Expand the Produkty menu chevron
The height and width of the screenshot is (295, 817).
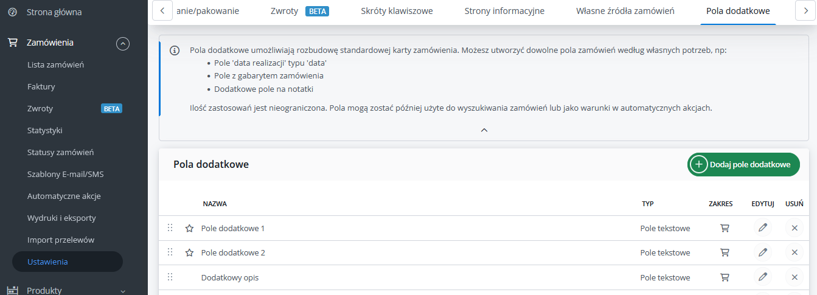123,291
